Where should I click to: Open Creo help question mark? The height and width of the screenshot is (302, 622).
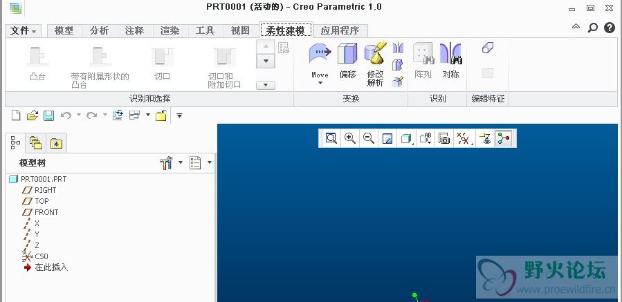[x=610, y=28]
